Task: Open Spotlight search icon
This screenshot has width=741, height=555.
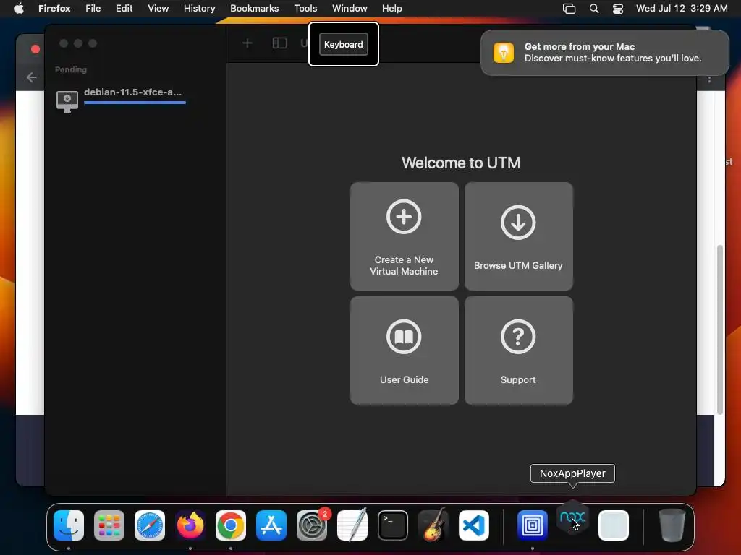Action: [594, 9]
